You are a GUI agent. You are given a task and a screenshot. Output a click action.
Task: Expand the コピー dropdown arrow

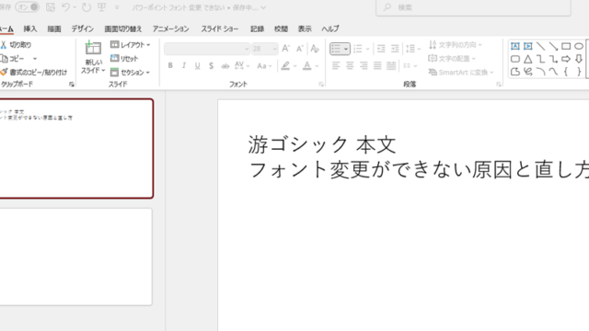pos(35,59)
